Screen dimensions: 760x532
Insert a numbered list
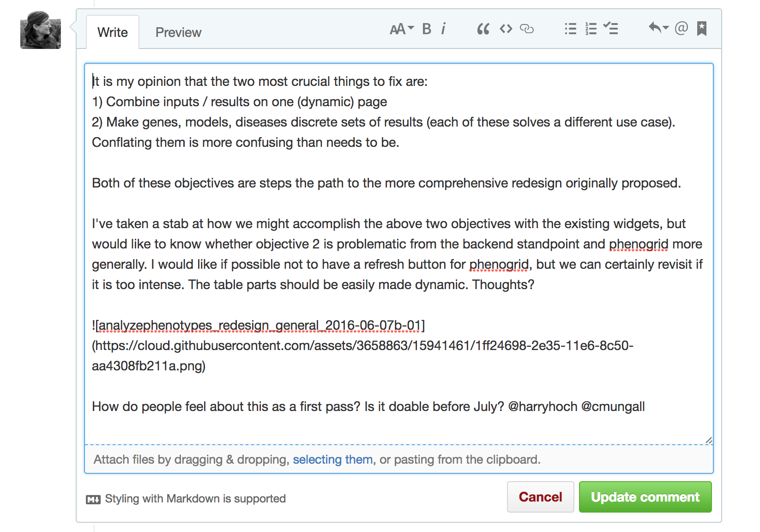pyautogui.click(x=591, y=29)
